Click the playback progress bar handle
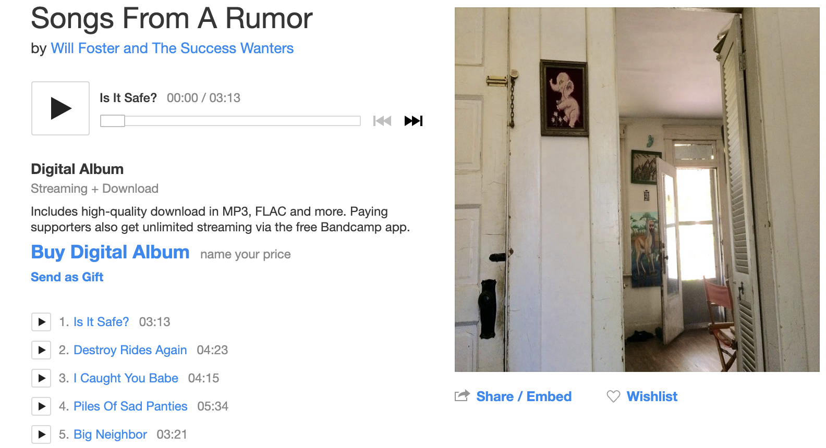The height and width of the screenshot is (448, 826). tap(113, 121)
